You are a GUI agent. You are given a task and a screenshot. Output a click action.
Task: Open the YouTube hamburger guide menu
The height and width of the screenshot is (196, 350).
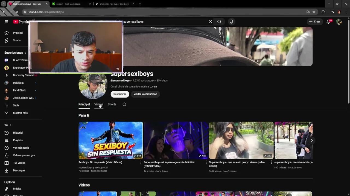click(7, 22)
